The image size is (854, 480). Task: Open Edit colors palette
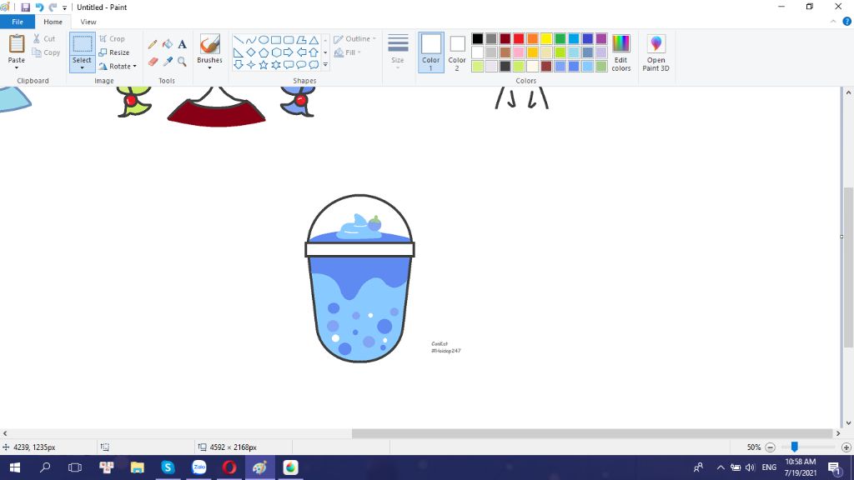pyautogui.click(x=620, y=52)
